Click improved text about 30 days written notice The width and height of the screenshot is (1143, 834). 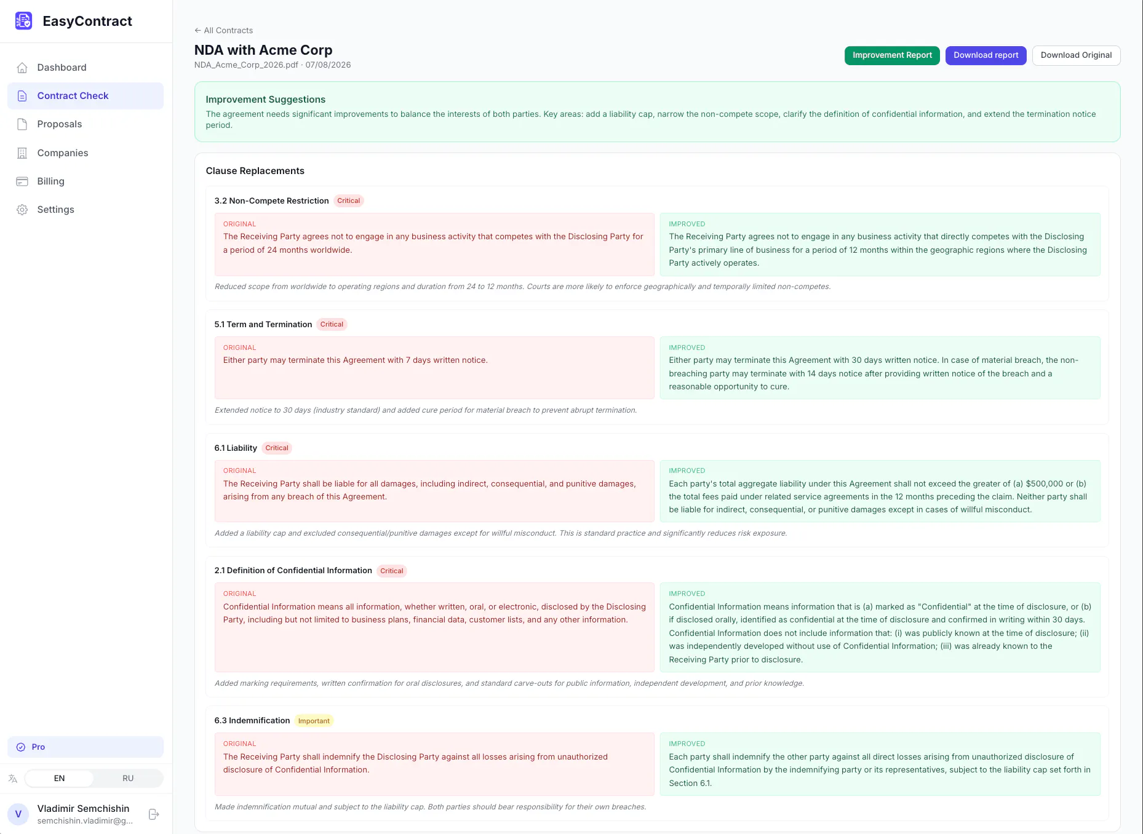874,373
